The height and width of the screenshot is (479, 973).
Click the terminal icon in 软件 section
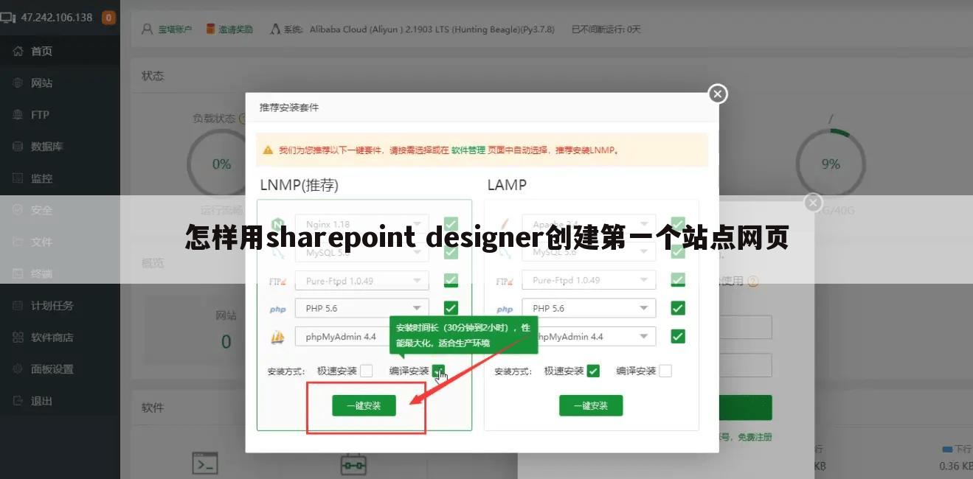205,464
